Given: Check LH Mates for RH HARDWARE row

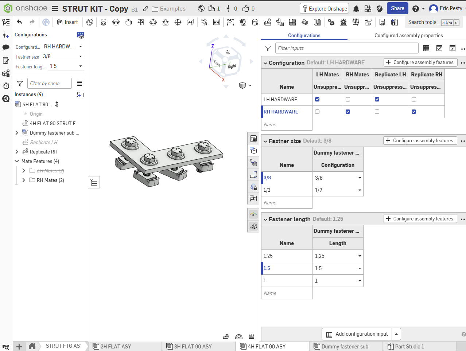Looking at the screenshot, I should pyautogui.click(x=317, y=112).
